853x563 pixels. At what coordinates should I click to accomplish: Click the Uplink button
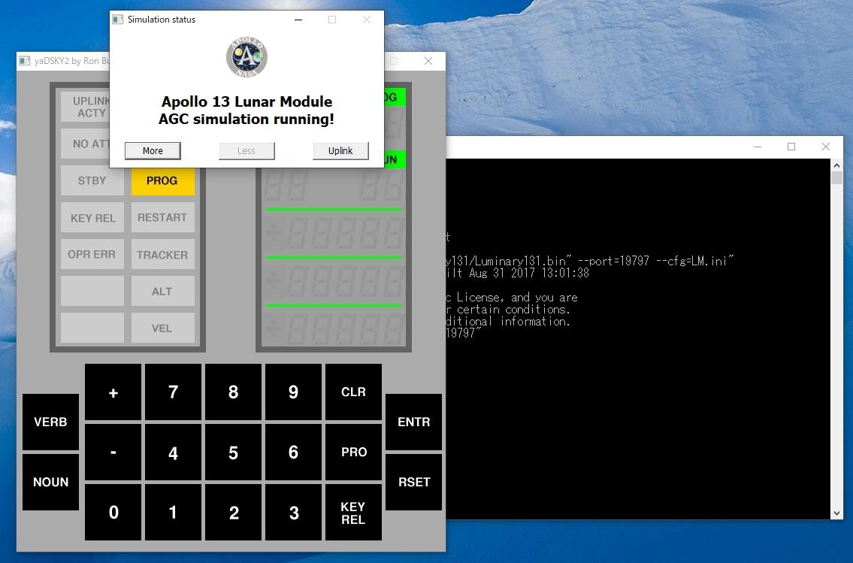(x=340, y=150)
